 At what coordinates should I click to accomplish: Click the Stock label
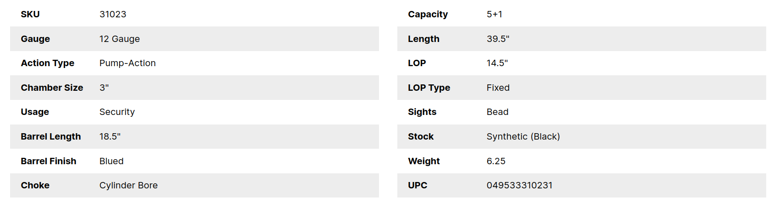click(421, 136)
